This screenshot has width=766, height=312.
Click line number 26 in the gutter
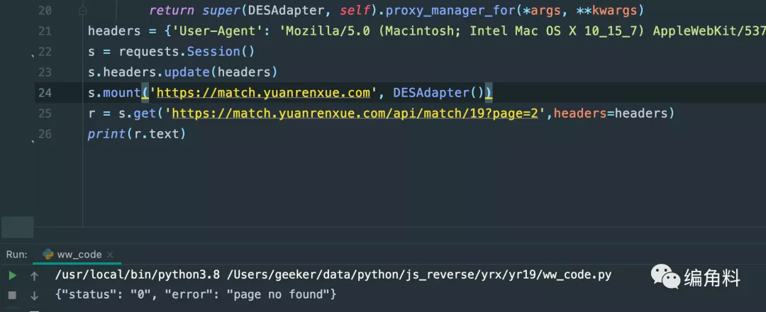pyautogui.click(x=45, y=134)
